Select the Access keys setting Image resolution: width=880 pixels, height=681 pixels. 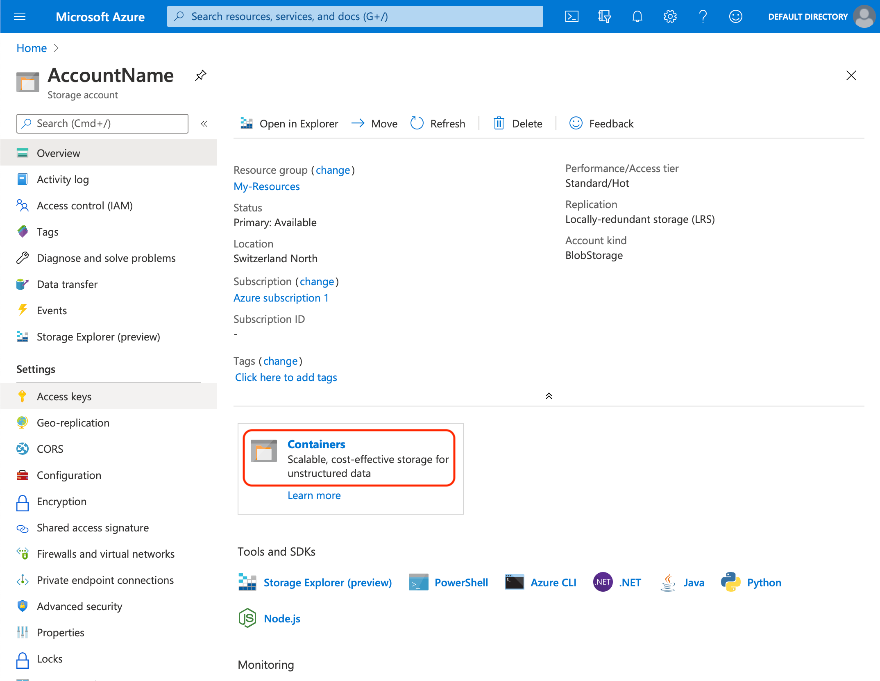point(64,396)
